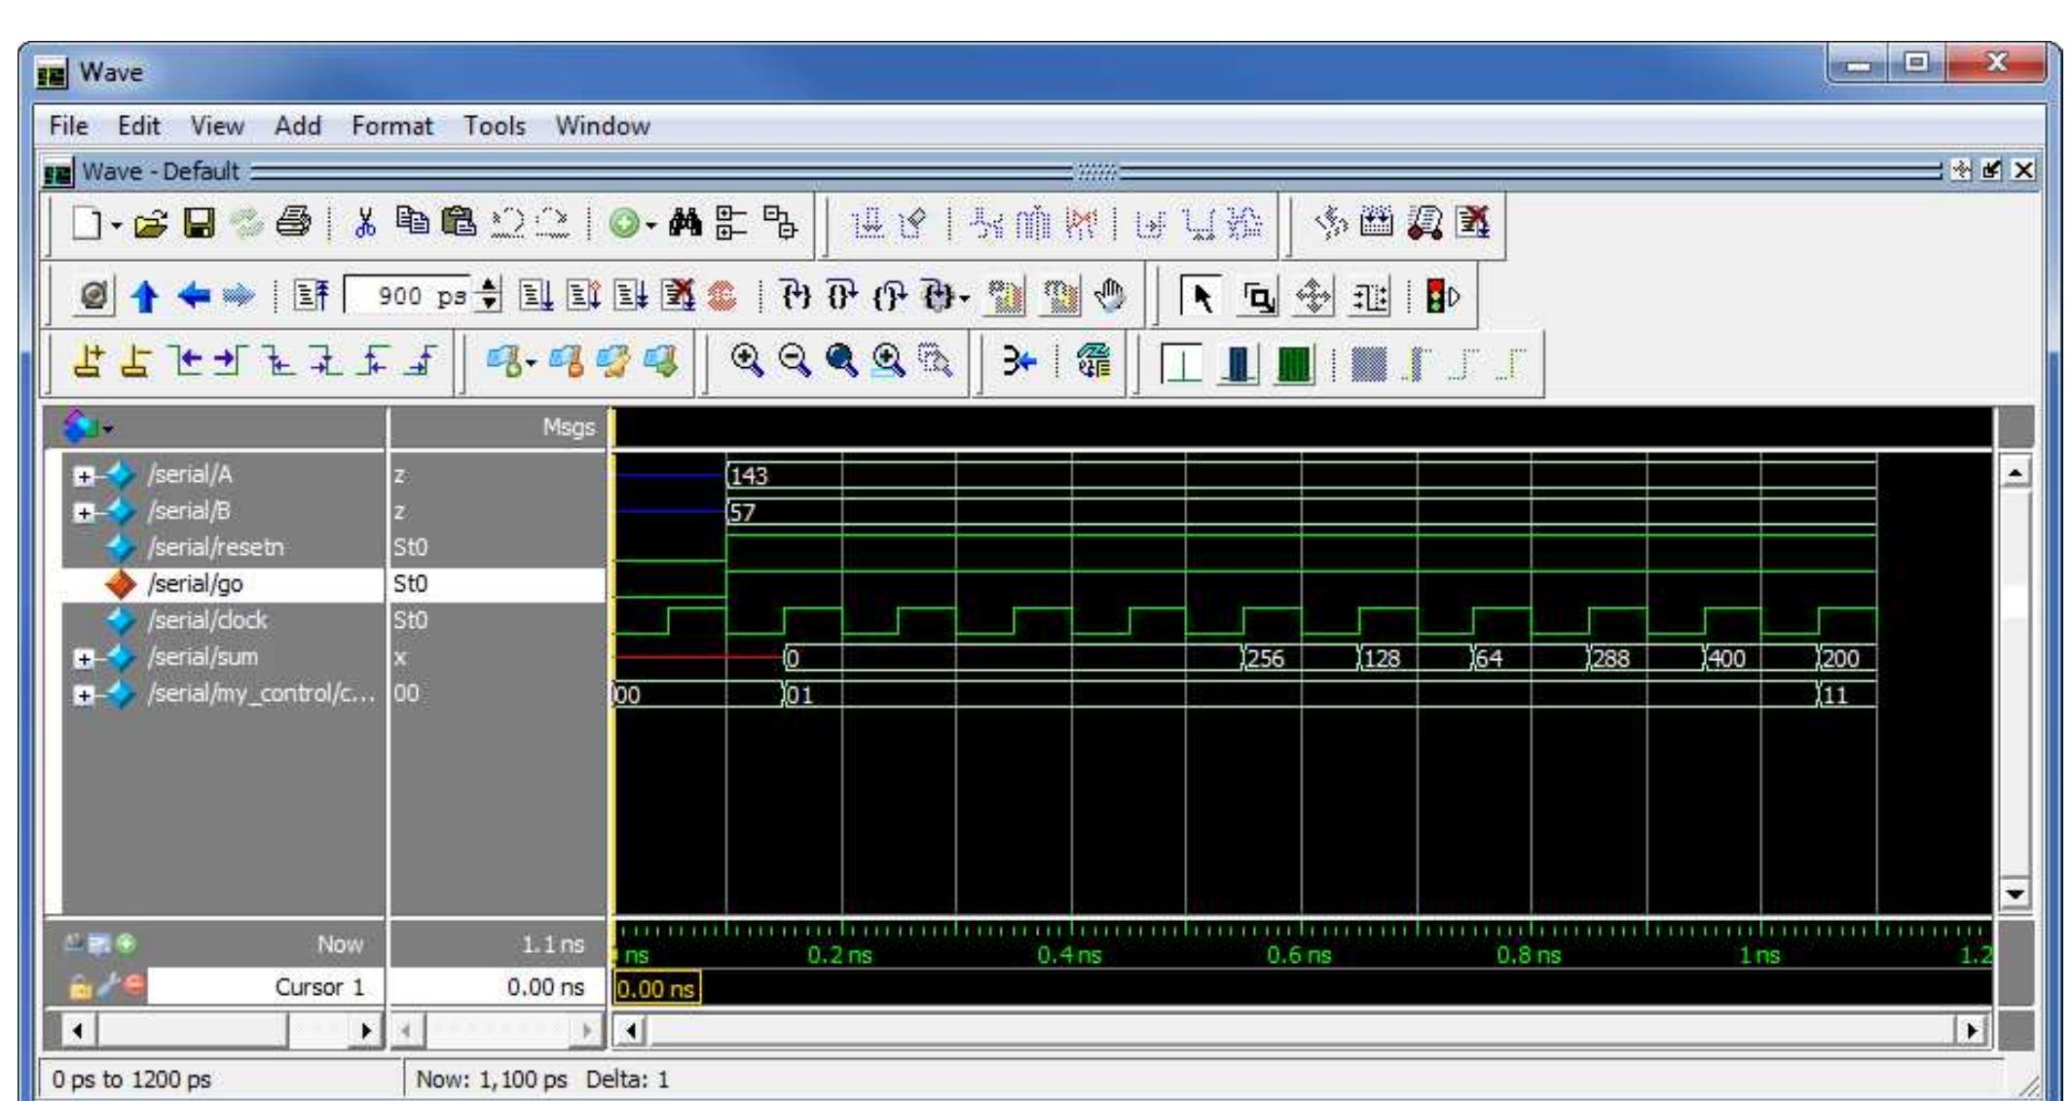Open the signal pane options dropdown

[x=108, y=428]
